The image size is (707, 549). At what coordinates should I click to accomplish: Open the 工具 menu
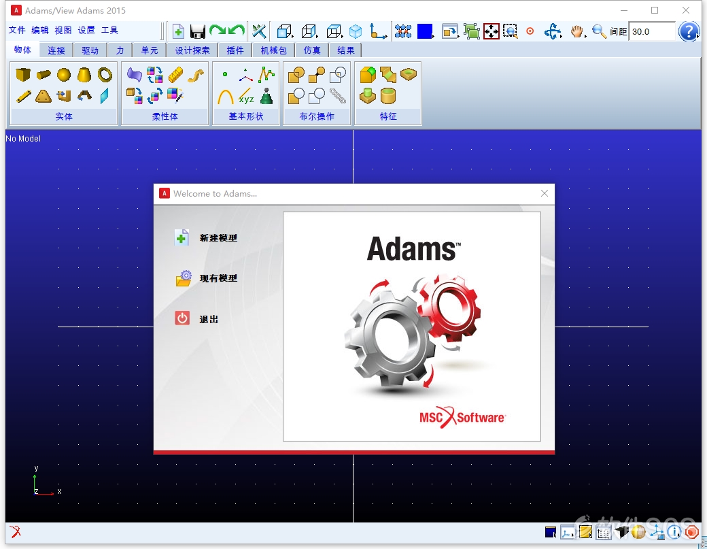click(109, 30)
